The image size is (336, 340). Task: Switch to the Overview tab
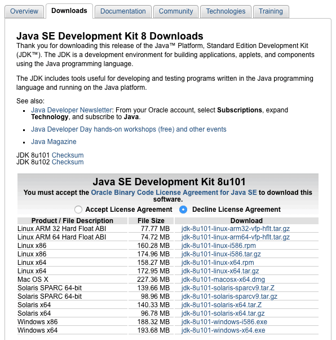pyautogui.click(x=24, y=11)
